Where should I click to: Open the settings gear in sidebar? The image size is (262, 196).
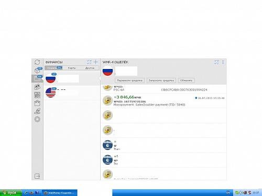37,119
